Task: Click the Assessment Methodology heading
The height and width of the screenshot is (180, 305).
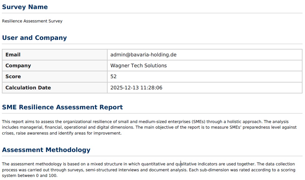Action: (x=46, y=150)
